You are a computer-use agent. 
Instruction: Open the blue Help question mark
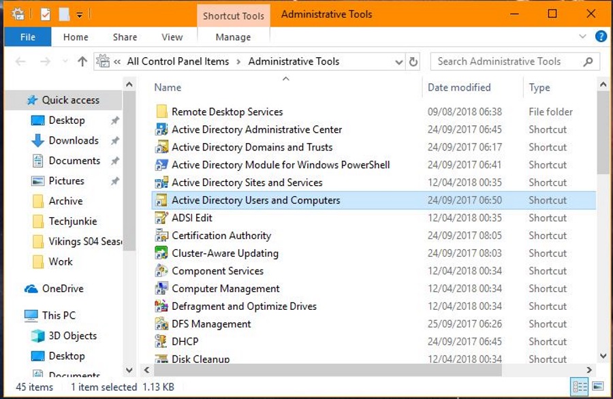(601, 37)
